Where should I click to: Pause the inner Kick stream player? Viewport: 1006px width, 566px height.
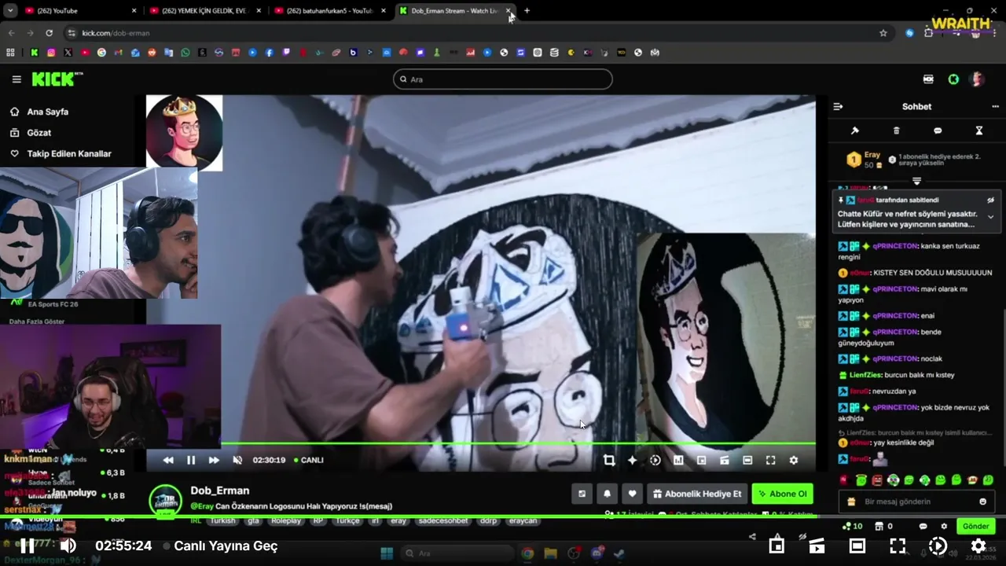(x=191, y=460)
